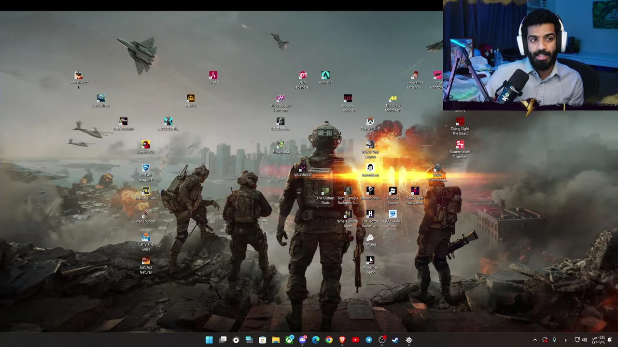Open Microsoft Store from the taskbar
The image size is (618, 347).
pyautogui.click(x=263, y=340)
